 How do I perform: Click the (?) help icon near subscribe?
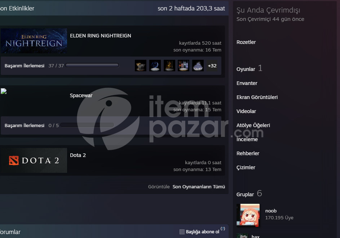[x=223, y=229]
